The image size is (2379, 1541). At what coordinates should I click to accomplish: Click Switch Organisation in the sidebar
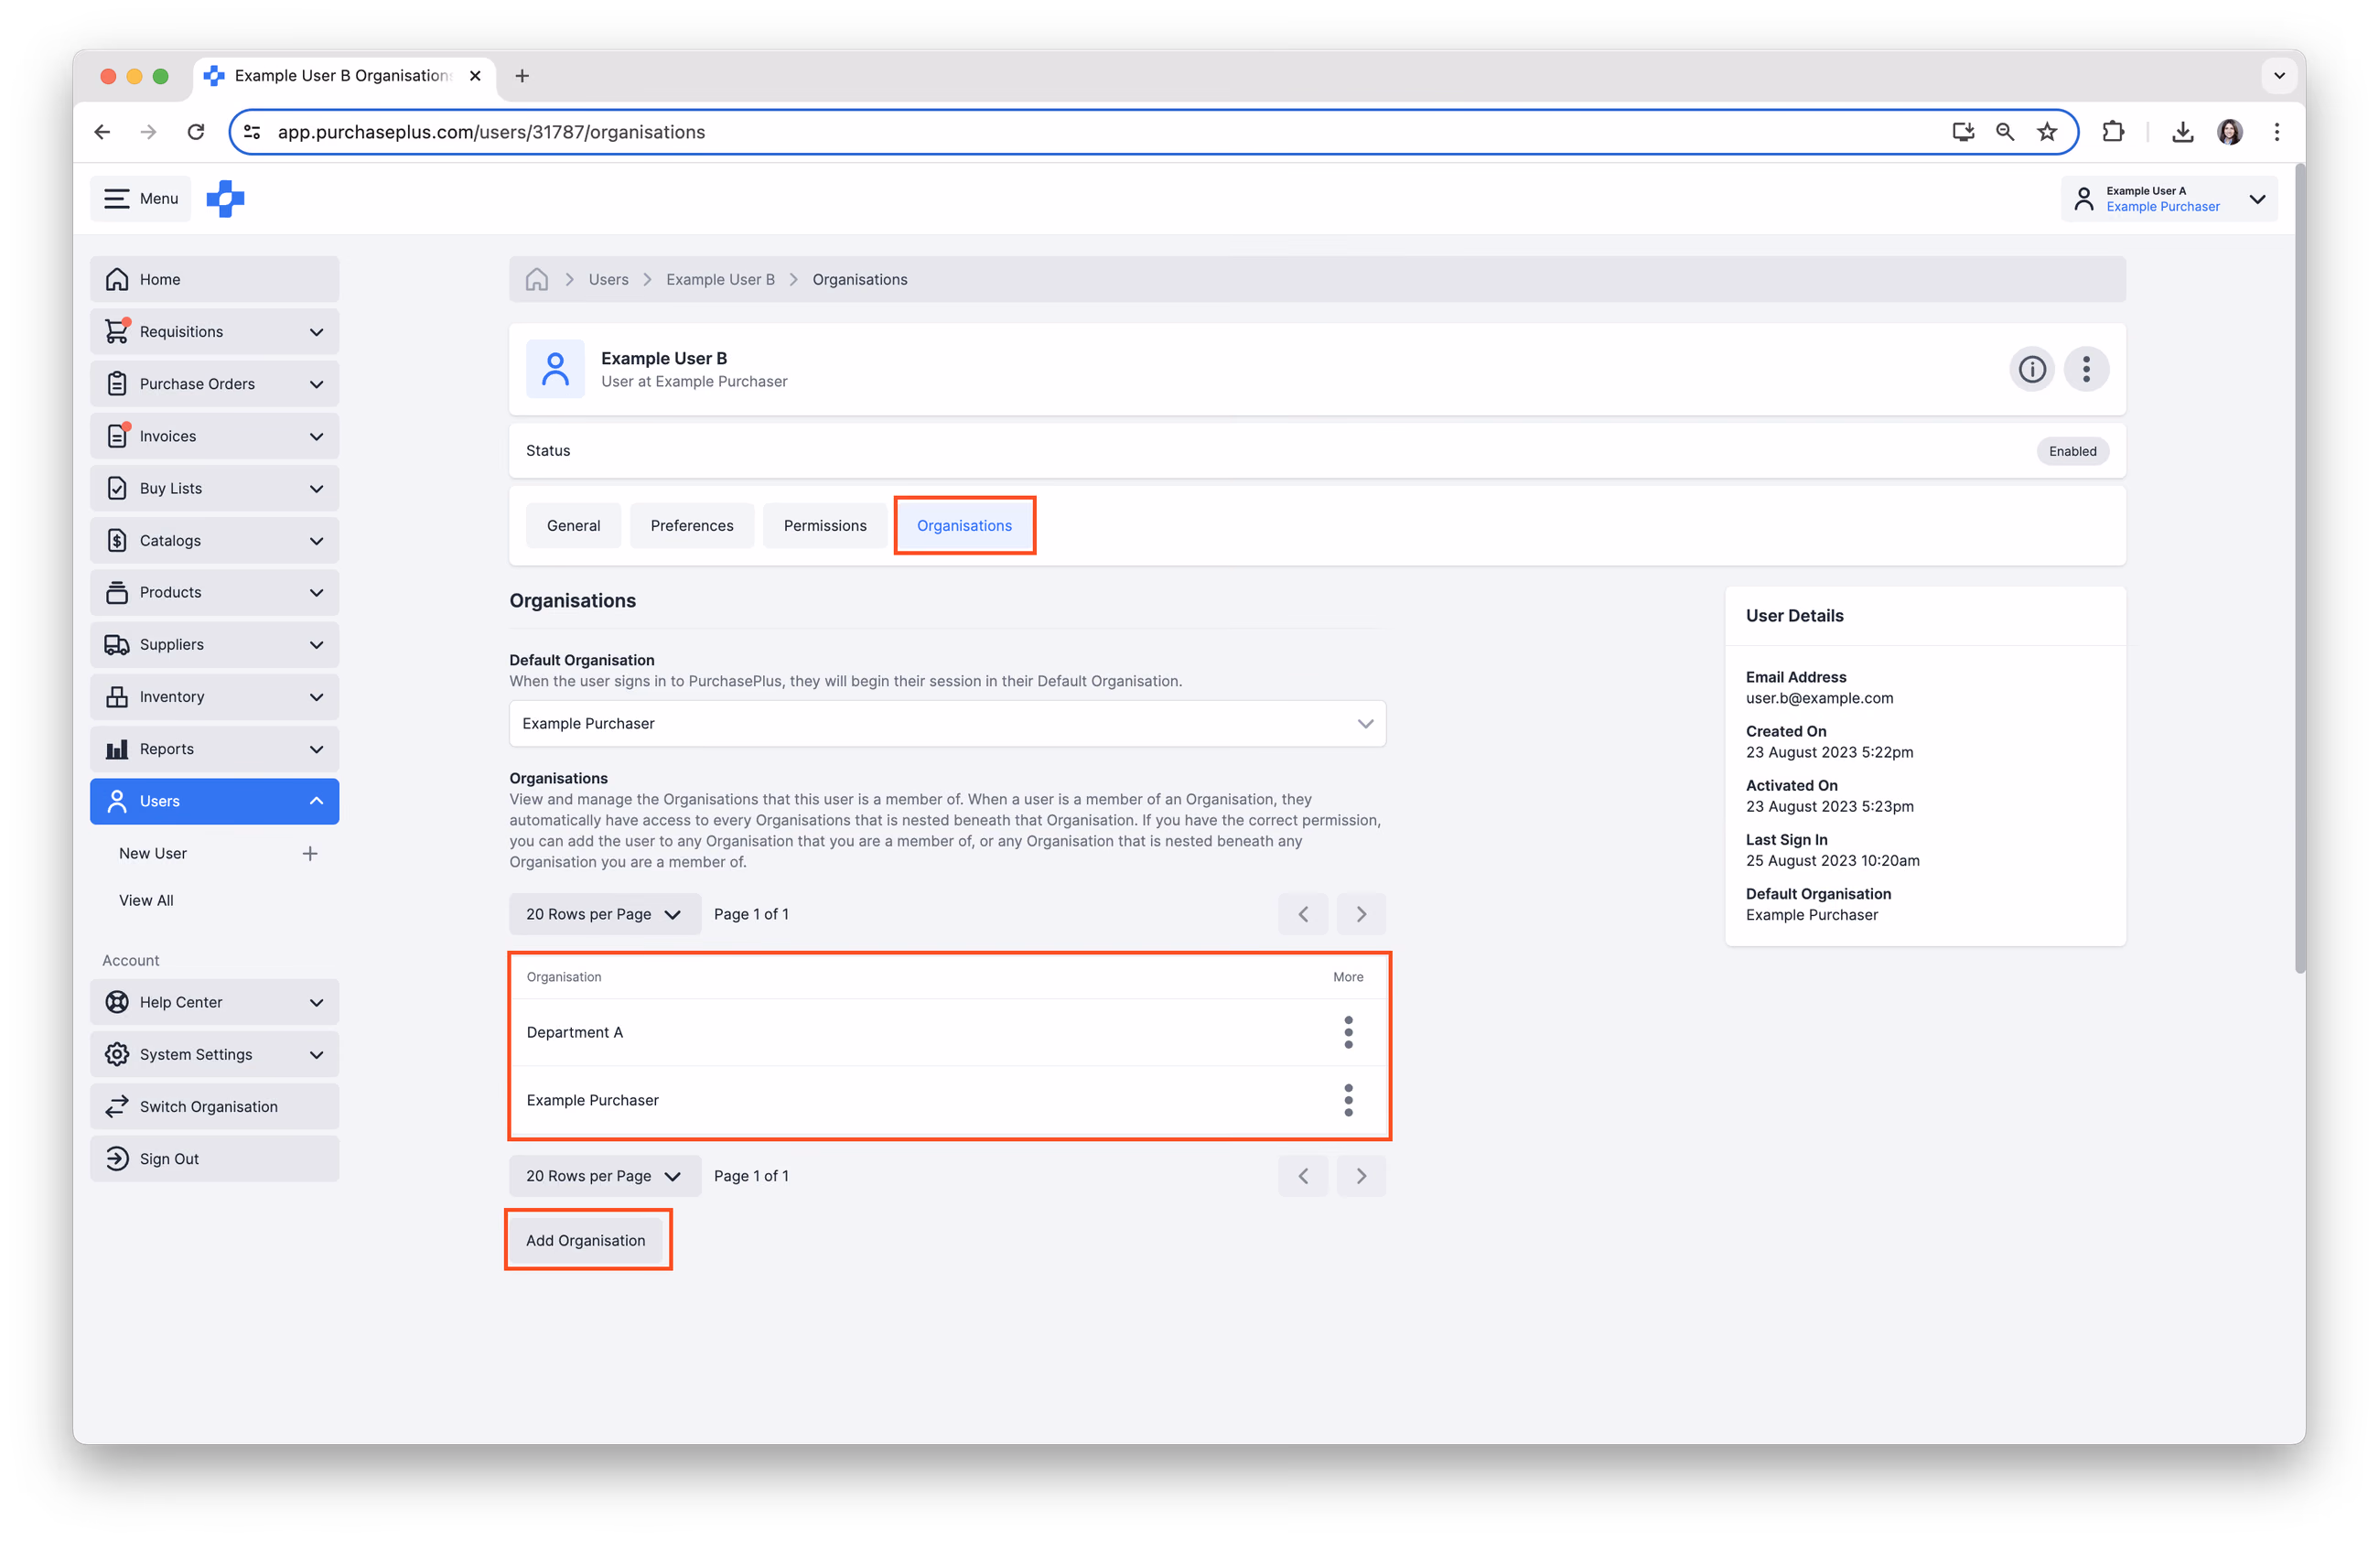click(x=215, y=1106)
